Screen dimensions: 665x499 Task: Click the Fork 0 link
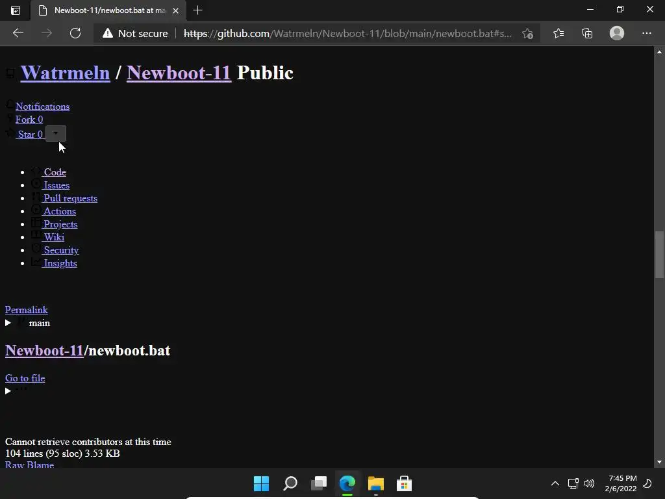tap(29, 120)
